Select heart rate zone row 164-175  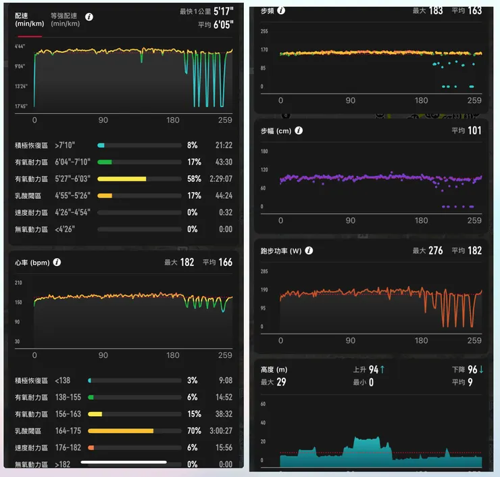[124, 431]
